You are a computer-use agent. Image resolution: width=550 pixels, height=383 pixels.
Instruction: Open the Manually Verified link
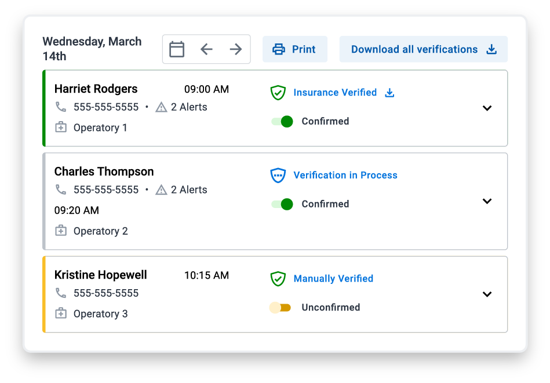pyautogui.click(x=333, y=279)
